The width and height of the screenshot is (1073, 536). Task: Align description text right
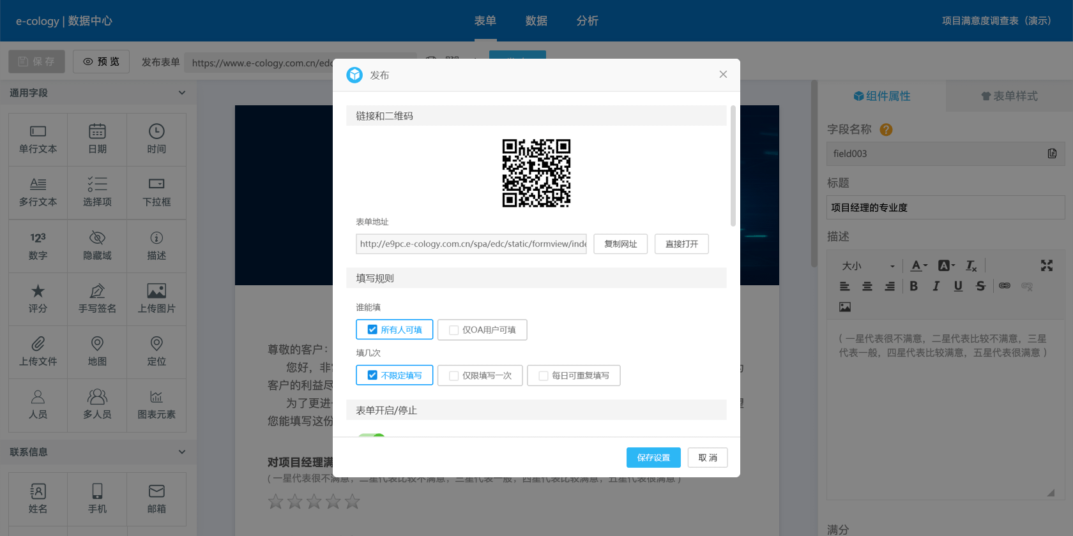pos(890,286)
